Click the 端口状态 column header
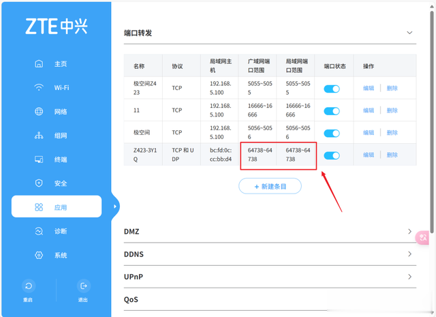 click(334, 66)
